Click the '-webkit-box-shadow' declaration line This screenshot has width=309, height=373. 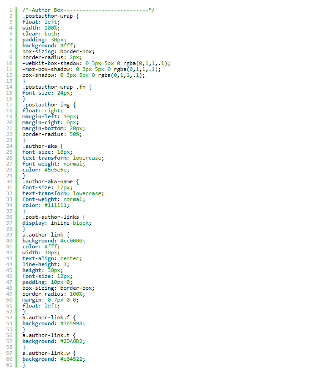coord(96,63)
